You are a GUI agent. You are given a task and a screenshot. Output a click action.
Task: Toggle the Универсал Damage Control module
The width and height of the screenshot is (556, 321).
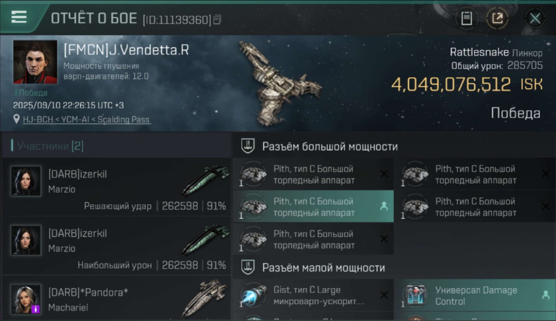[x=474, y=295]
